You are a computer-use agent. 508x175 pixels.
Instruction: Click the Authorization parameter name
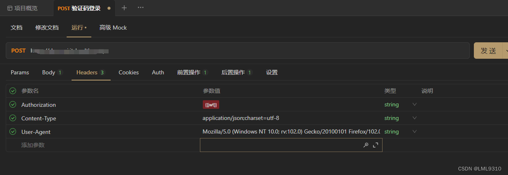click(x=39, y=105)
